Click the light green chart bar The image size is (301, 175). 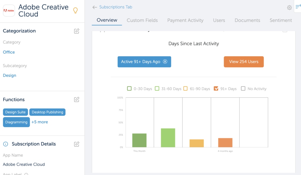point(168,138)
